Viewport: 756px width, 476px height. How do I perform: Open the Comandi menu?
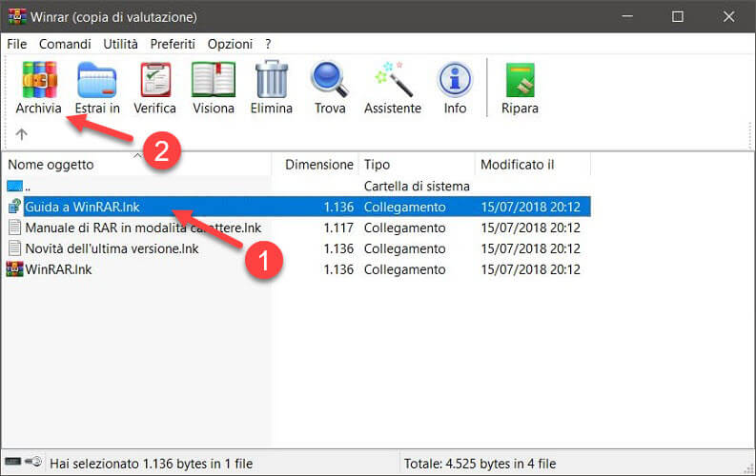(x=65, y=45)
